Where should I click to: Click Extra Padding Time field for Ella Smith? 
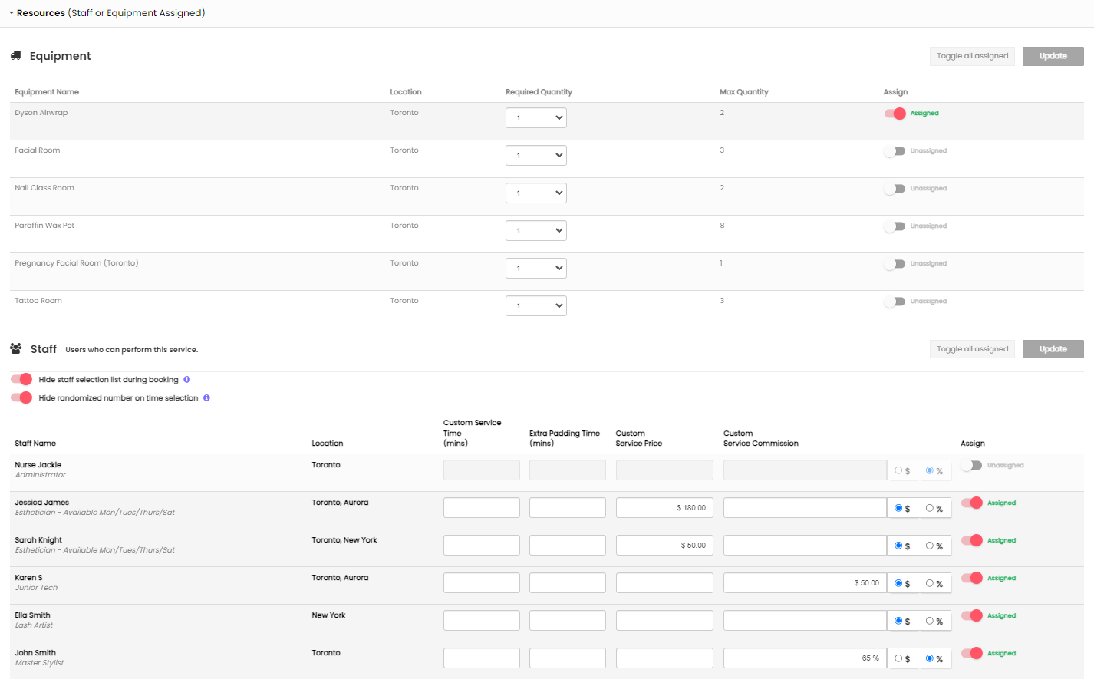pos(567,621)
